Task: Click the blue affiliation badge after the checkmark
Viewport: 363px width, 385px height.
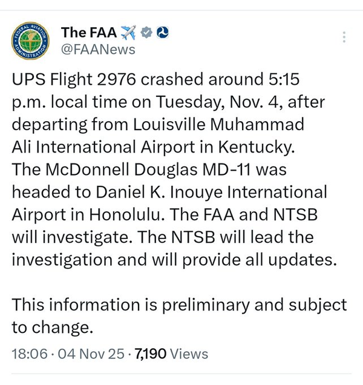Action: pos(162,32)
